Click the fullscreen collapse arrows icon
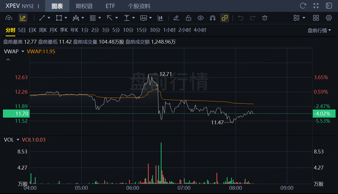Viewport: 338px width, 194px height. click(x=316, y=6)
